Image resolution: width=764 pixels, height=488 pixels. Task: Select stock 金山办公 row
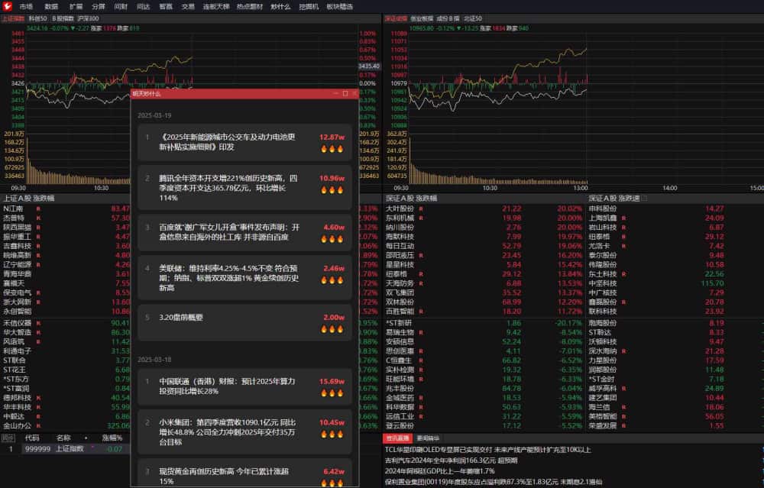click(66, 425)
